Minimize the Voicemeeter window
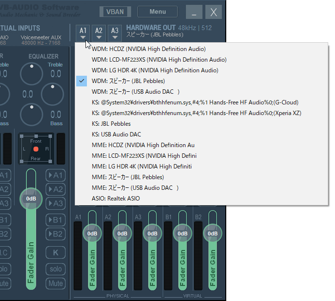 click(x=194, y=12)
